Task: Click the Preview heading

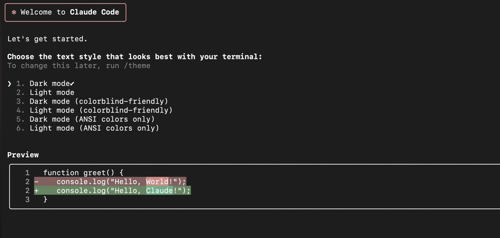Action: 23,155
